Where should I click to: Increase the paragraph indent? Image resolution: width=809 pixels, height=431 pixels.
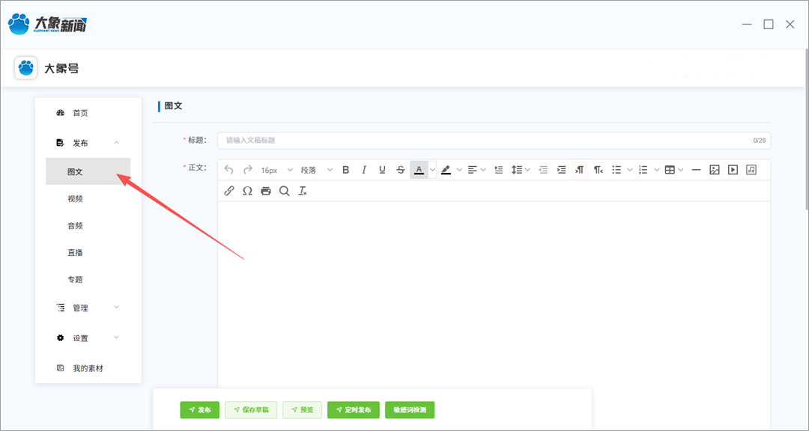click(x=561, y=170)
